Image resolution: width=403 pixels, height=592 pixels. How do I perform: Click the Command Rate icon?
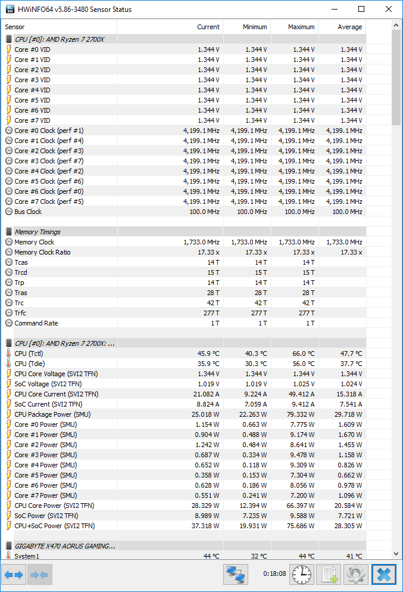tap(9, 323)
